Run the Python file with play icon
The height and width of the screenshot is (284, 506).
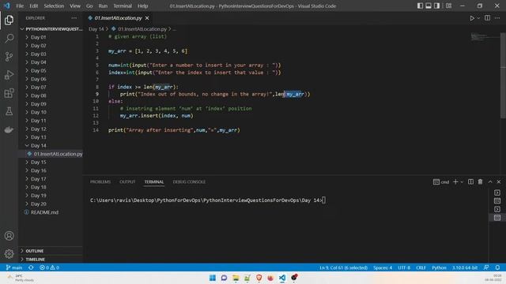tap(472, 18)
